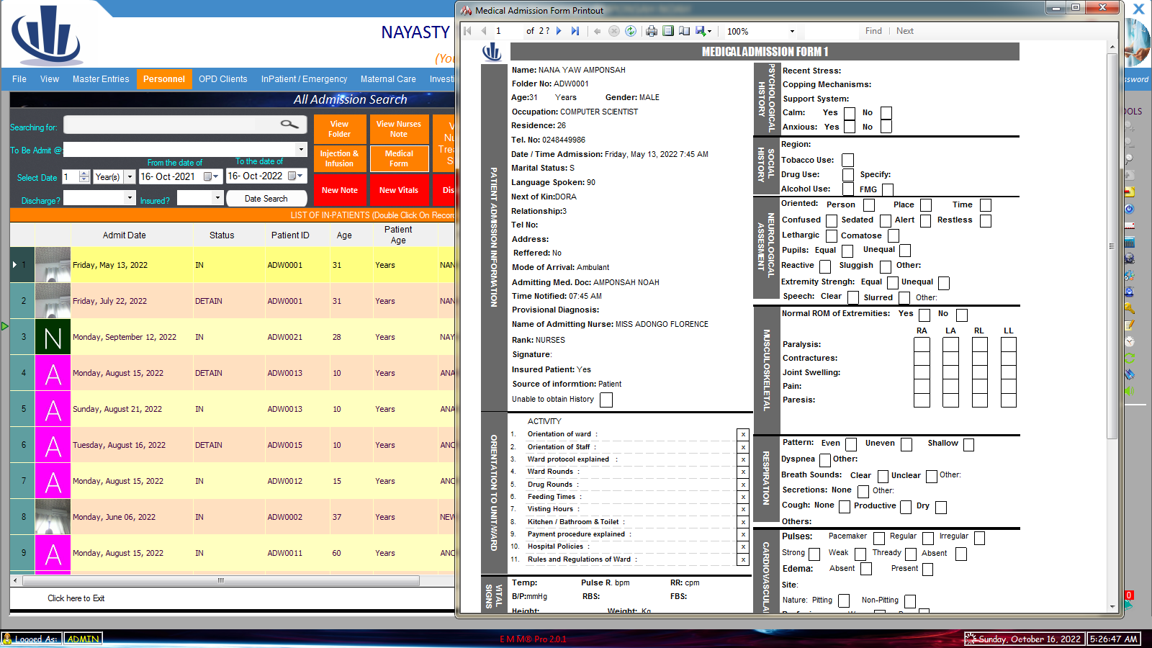Open the Year(s) unit dropdown

click(130, 176)
